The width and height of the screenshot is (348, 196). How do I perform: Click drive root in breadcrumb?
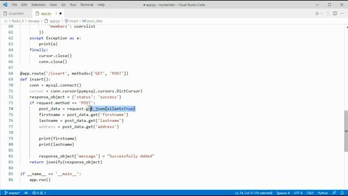[6, 21]
